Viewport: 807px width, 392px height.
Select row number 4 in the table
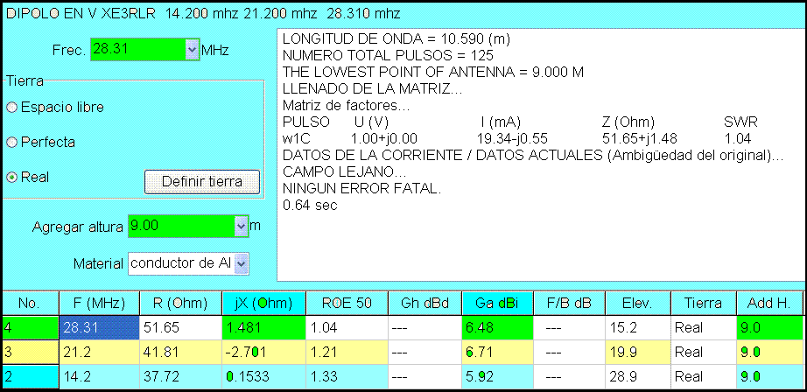29,327
